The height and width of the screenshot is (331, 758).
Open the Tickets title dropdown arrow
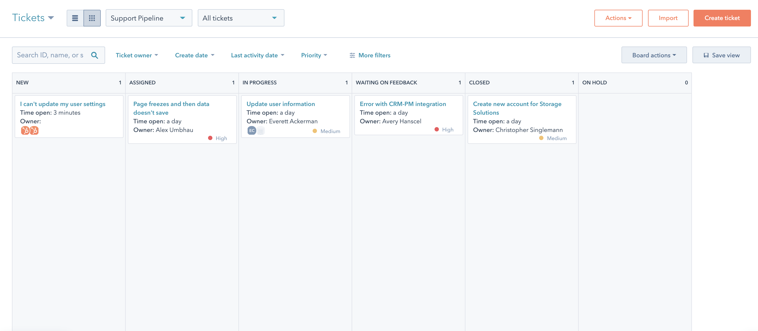(x=51, y=18)
